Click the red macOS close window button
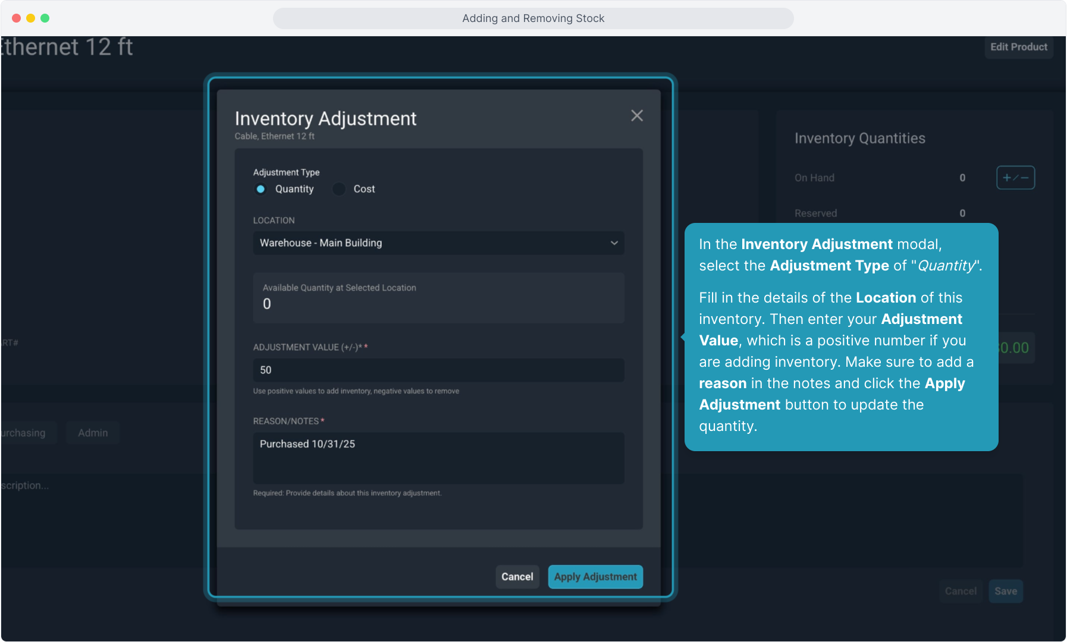The image size is (1067, 642). (16, 18)
